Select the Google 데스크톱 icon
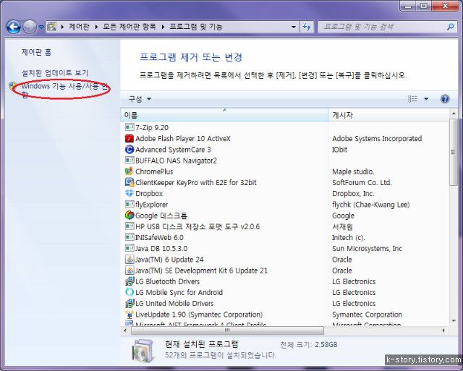This screenshot has height=371, width=463. tap(129, 216)
